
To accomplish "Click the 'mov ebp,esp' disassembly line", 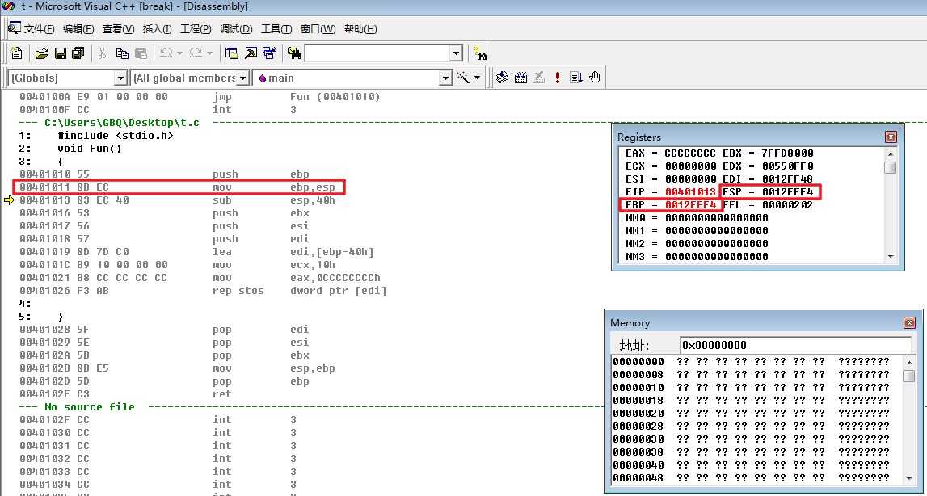I will (177, 187).
